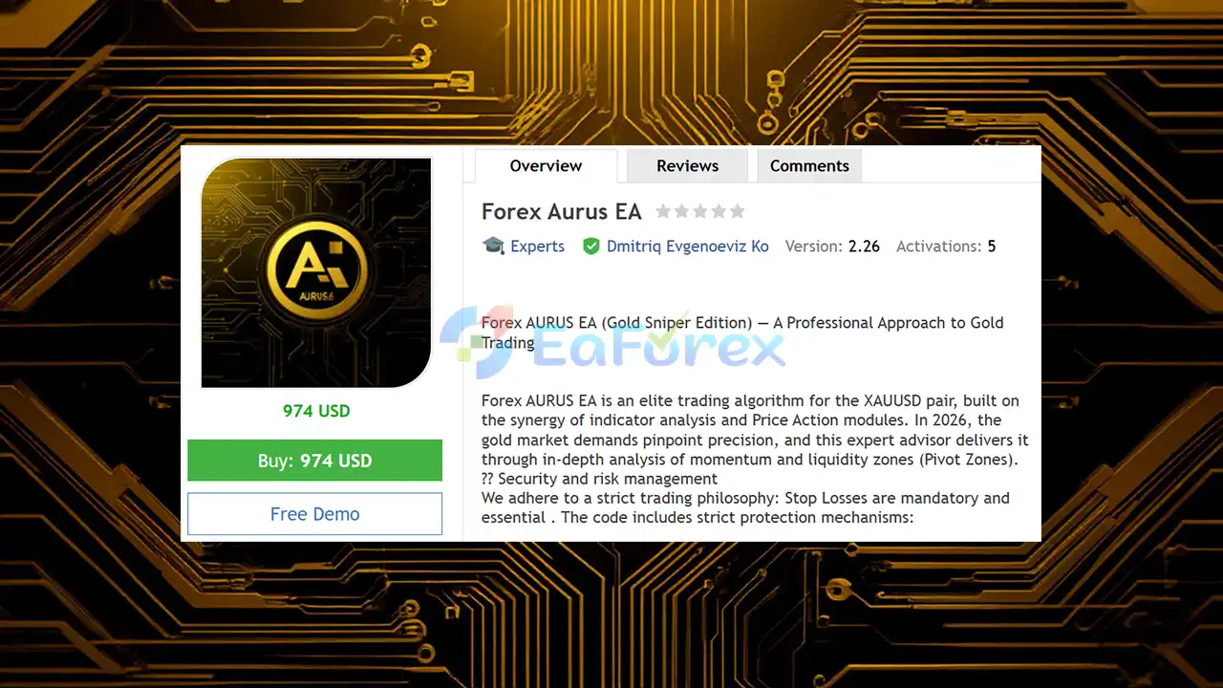Click the fourth rating star
This screenshot has height=688, width=1223.
(x=719, y=210)
